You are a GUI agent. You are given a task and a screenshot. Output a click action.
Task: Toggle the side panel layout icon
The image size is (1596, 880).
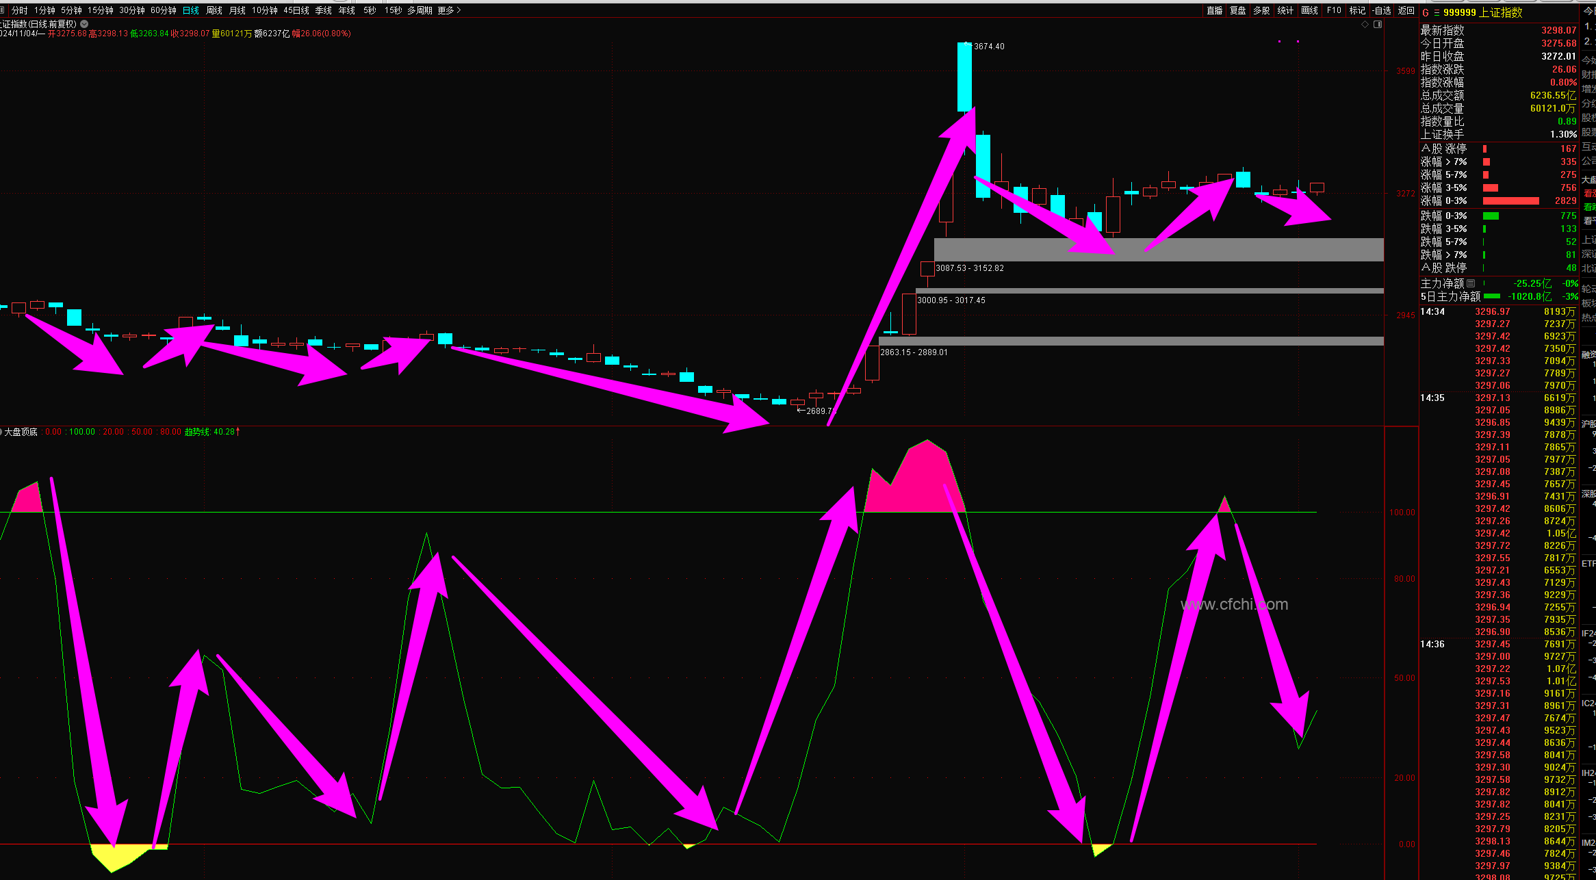1378,24
